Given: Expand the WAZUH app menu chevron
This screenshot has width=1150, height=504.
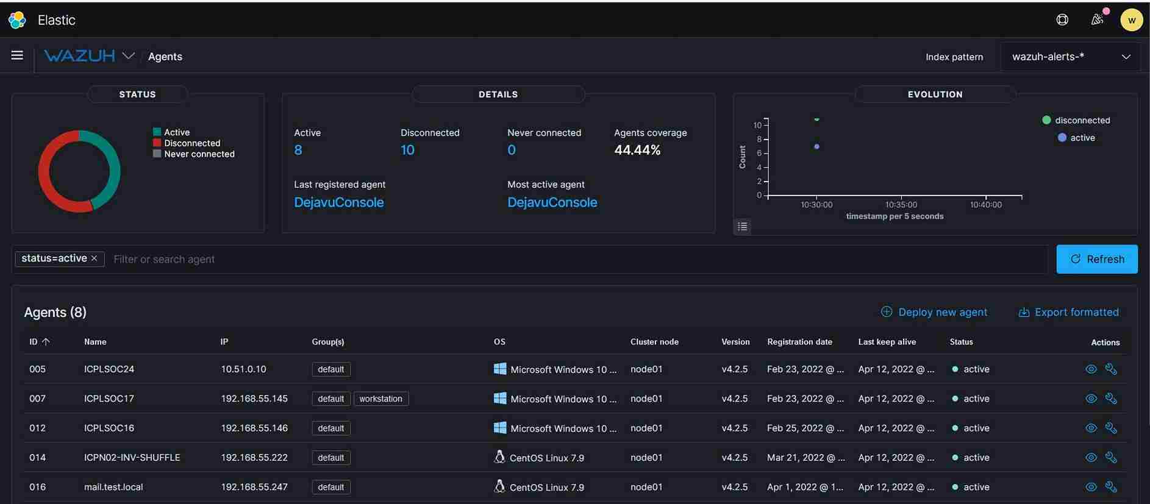Looking at the screenshot, I should tap(128, 56).
